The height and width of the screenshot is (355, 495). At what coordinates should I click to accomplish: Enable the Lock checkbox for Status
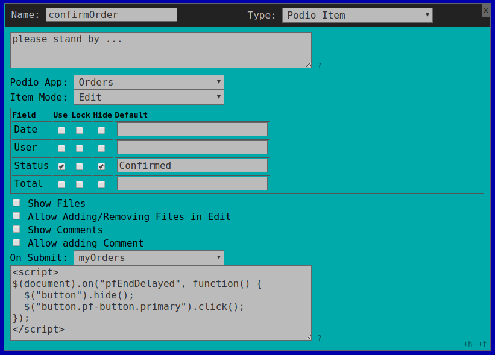tap(80, 166)
